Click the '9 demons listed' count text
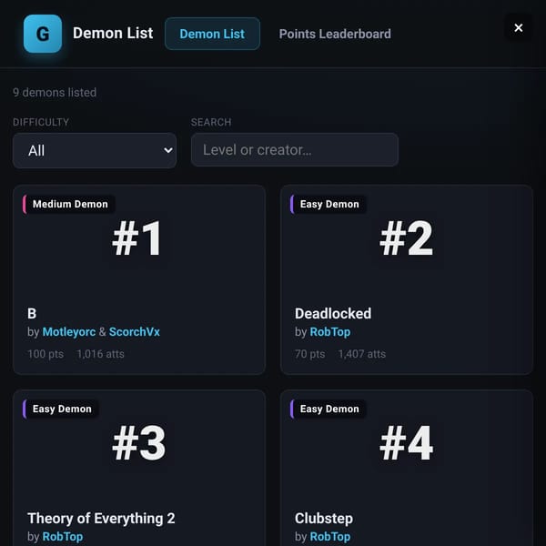This screenshot has height=546, width=546. [55, 92]
